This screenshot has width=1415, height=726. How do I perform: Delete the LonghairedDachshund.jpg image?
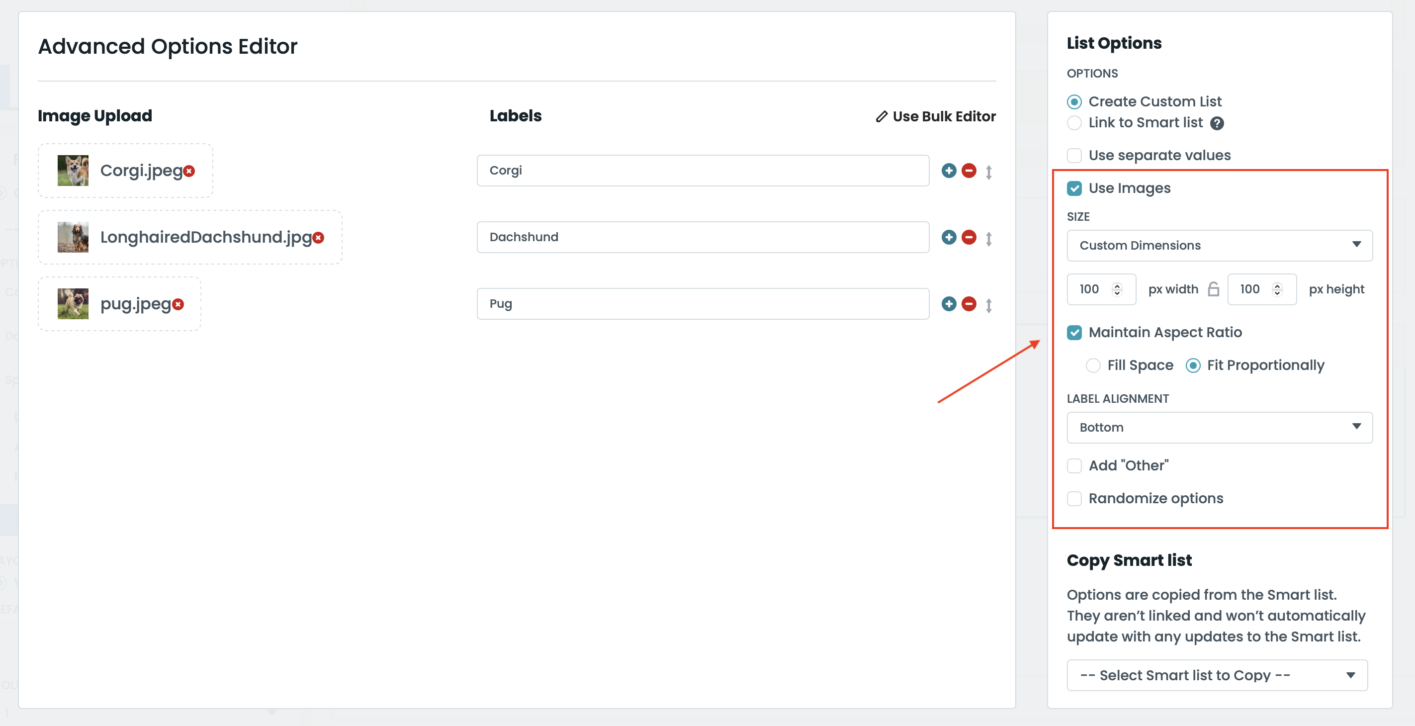point(319,237)
